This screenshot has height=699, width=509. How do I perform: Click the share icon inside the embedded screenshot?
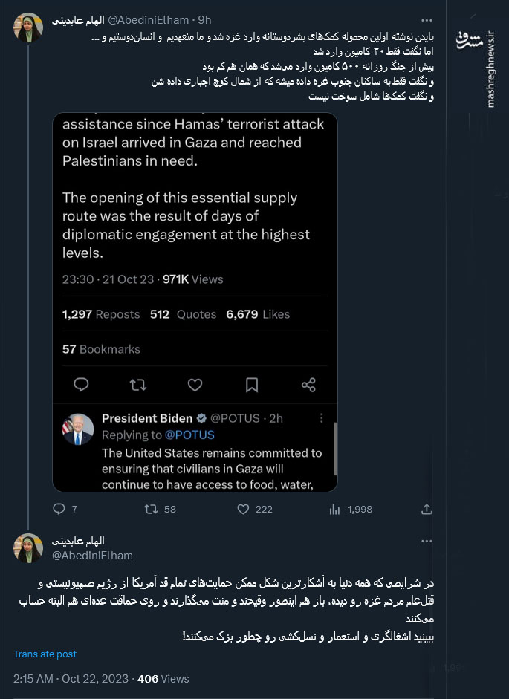(308, 385)
